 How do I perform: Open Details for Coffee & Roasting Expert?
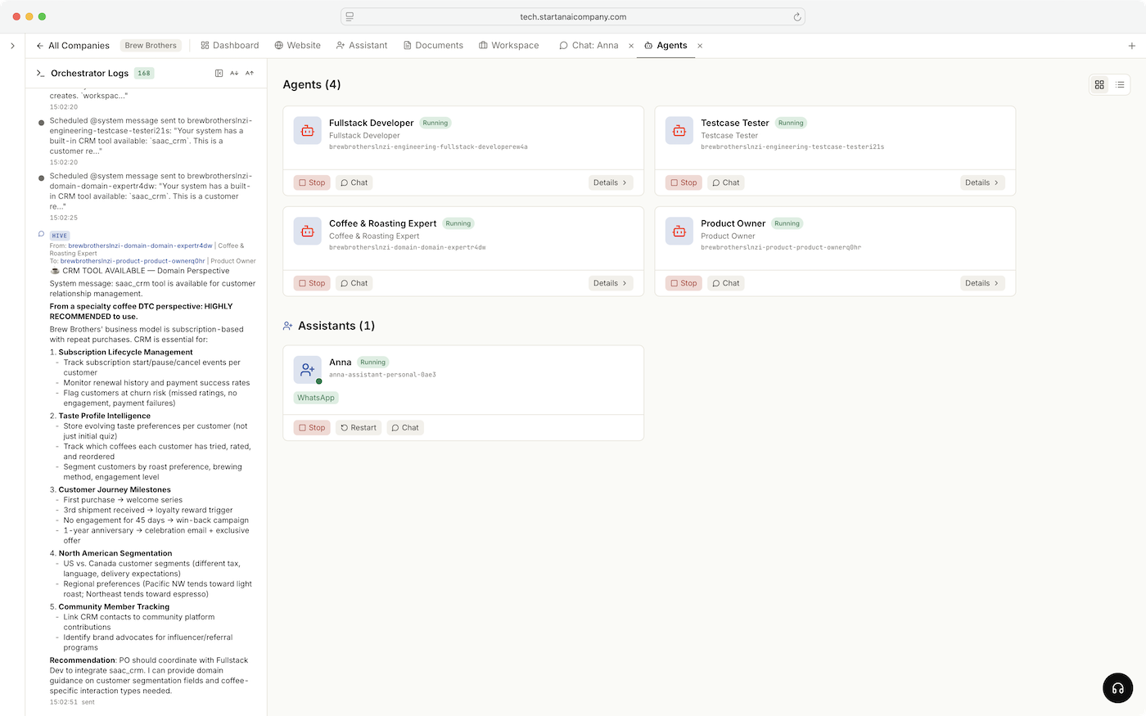click(611, 283)
